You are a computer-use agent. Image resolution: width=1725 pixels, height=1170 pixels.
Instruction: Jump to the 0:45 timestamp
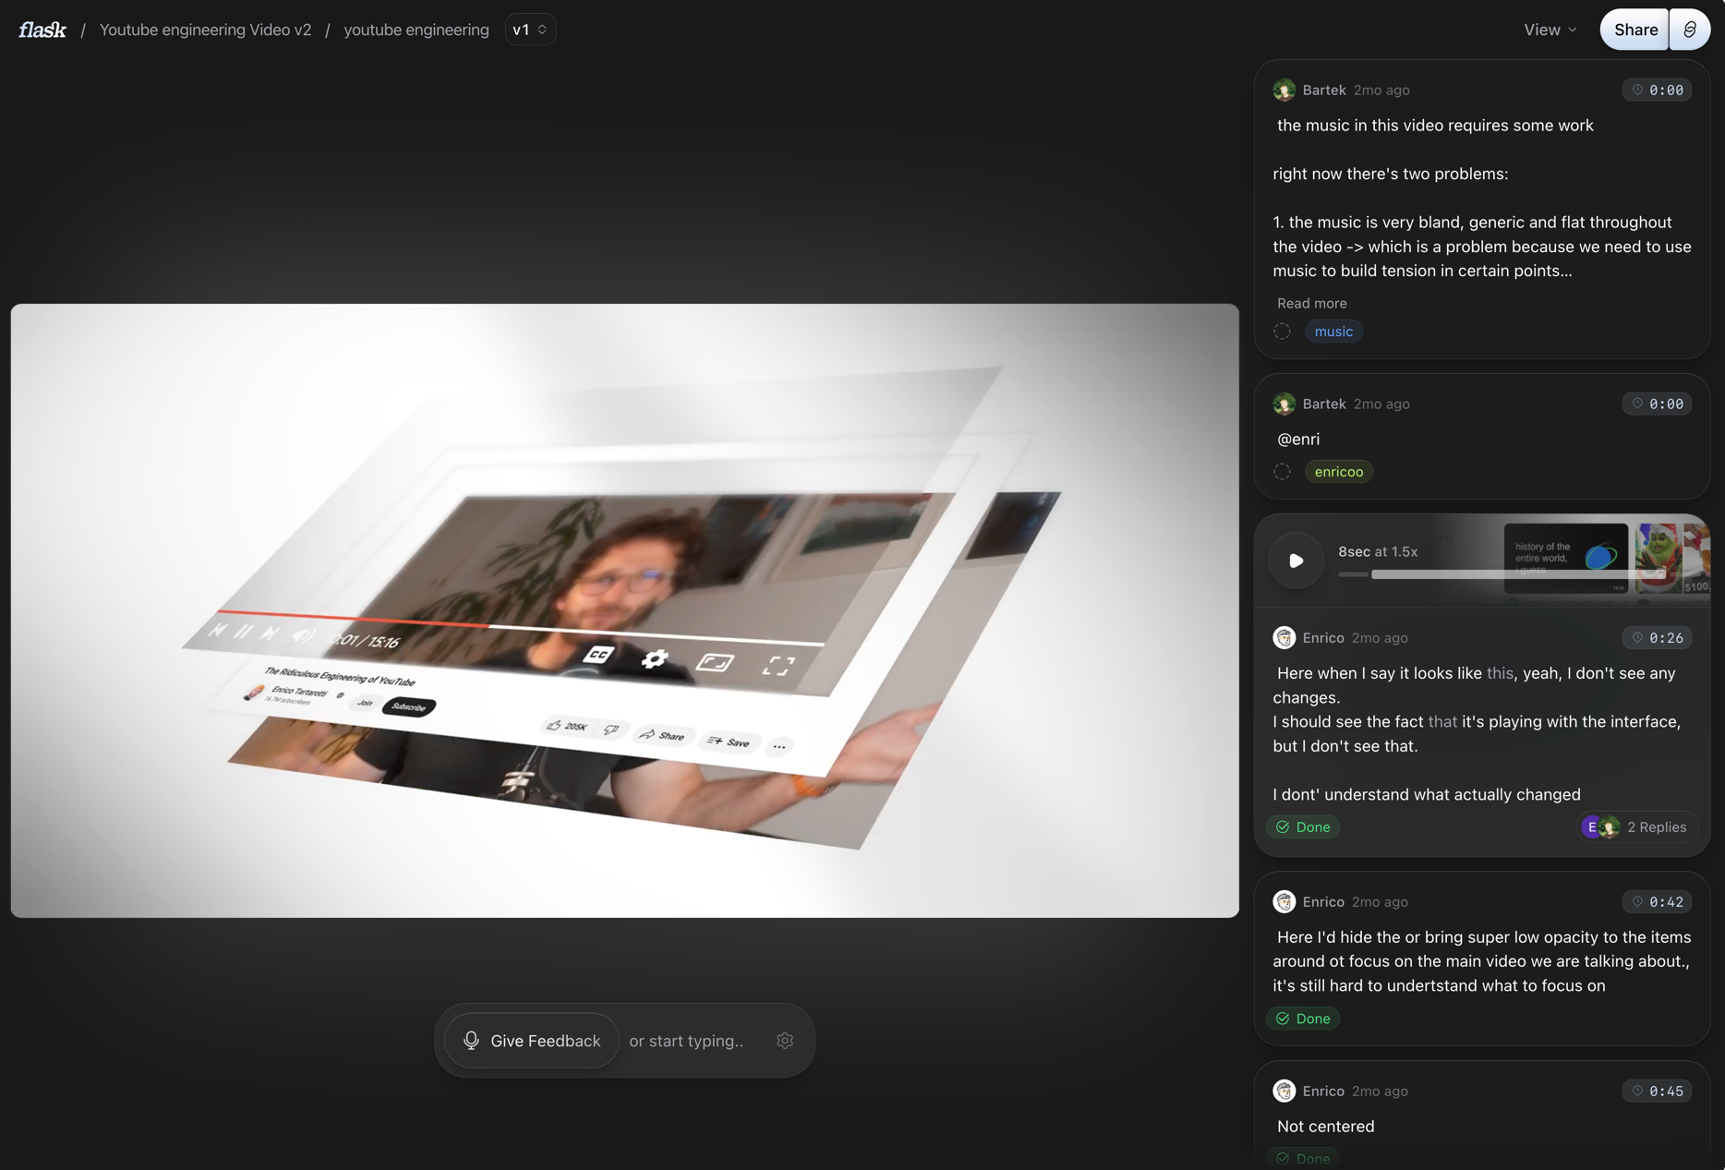[1657, 1091]
